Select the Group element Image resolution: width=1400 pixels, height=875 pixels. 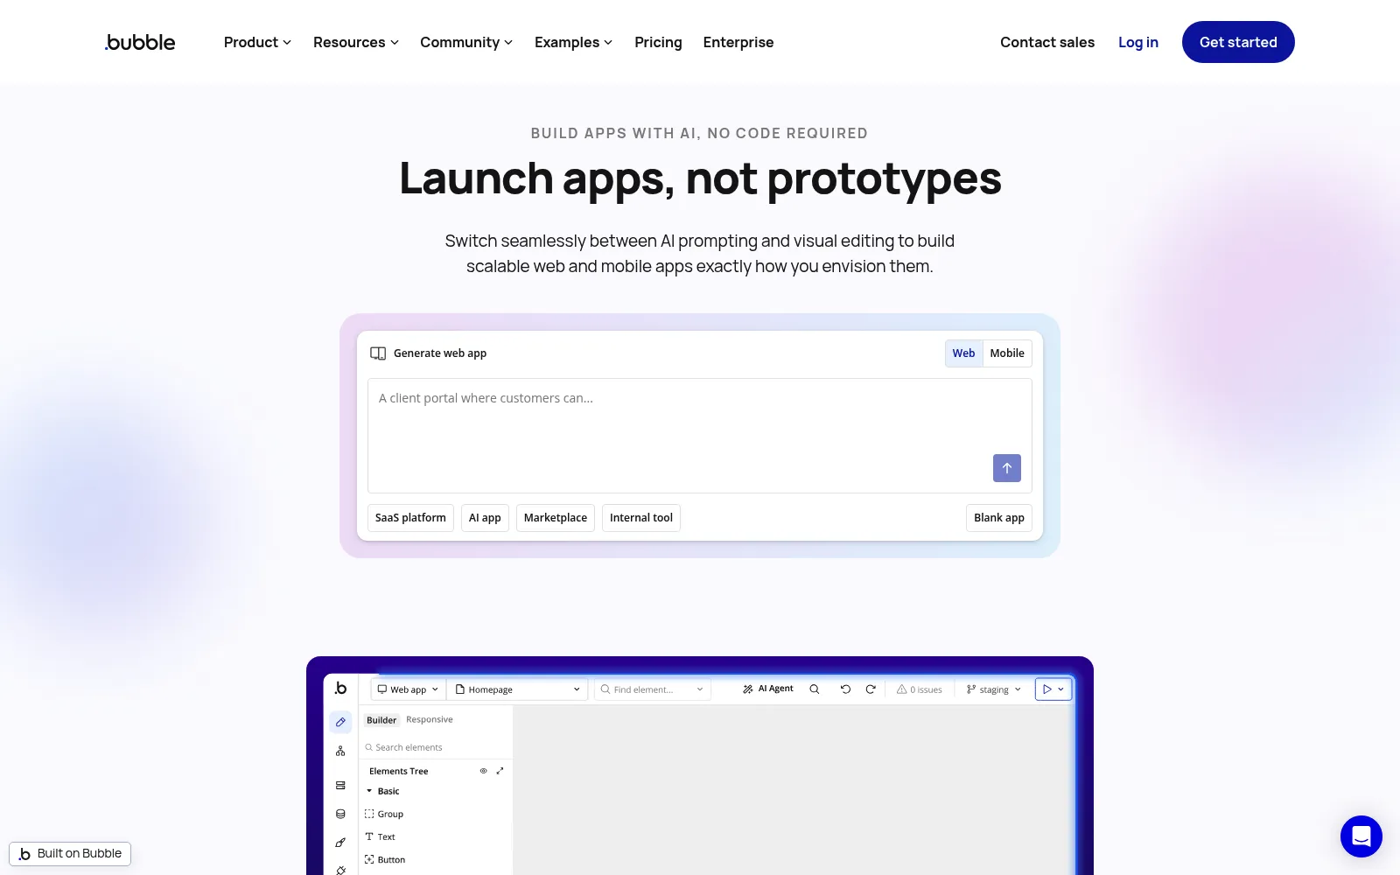(385, 814)
